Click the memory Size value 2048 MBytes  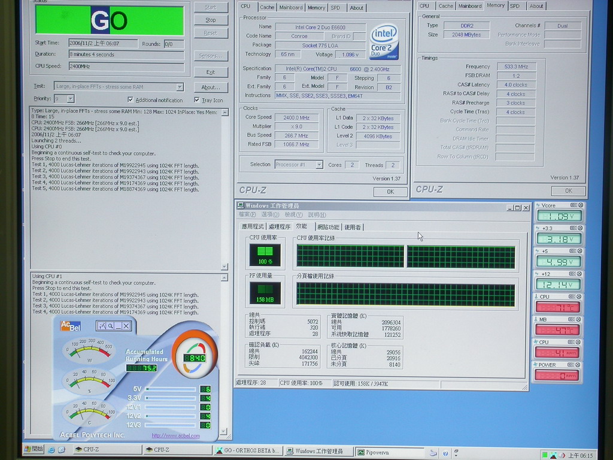pyautogui.click(x=466, y=34)
